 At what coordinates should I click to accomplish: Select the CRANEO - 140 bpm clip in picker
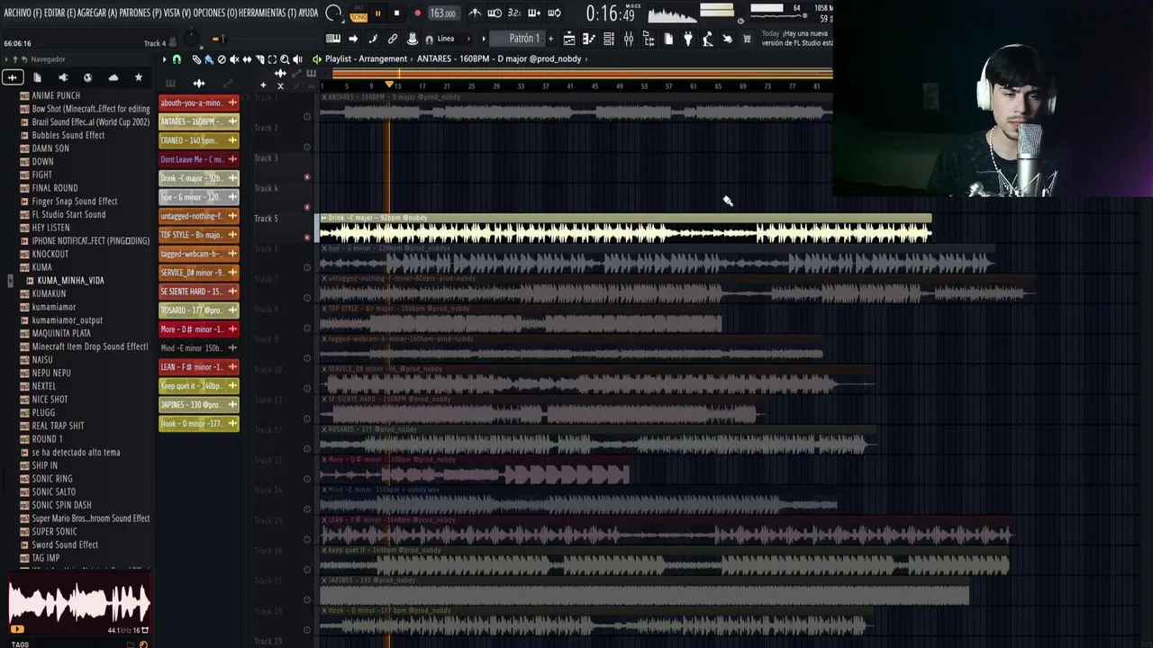(x=199, y=140)
